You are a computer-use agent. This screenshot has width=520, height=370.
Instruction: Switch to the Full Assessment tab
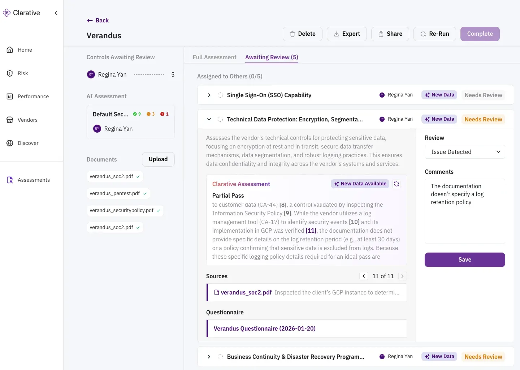tap(214, 57)
